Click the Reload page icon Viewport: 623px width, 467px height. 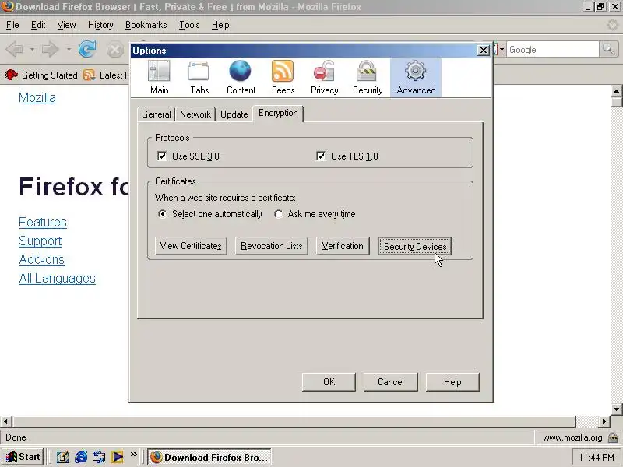(87, 50)
